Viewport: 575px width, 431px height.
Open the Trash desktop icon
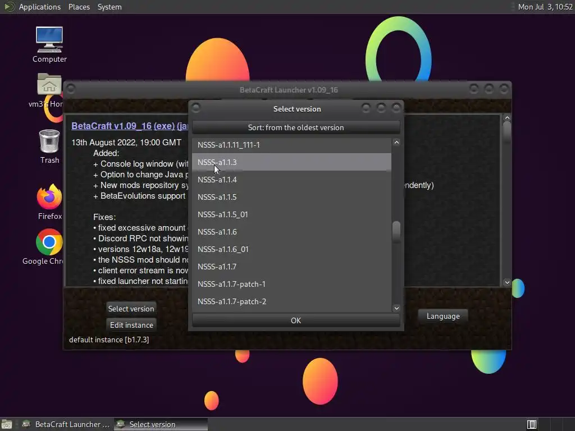[49, 146]
